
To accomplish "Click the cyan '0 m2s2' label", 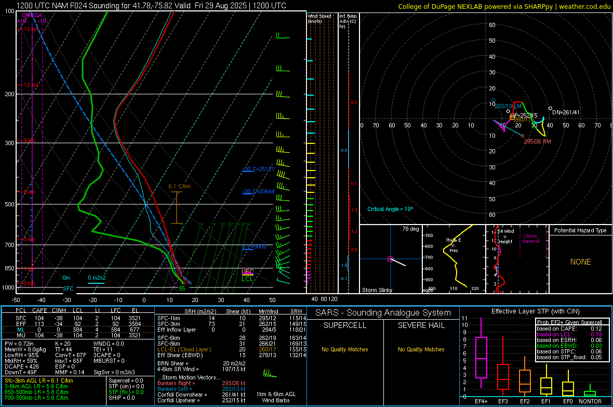I will (97, 278).
